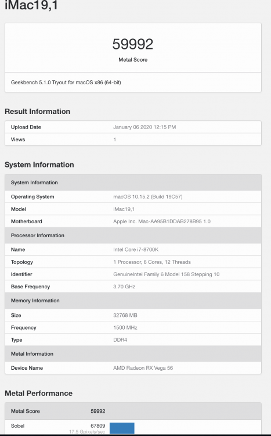Viewport: 271px width, 436px height.
Task: Click the 1 Processor, 6 Cores, 12 Threads value
Action: tap(152, 262)
